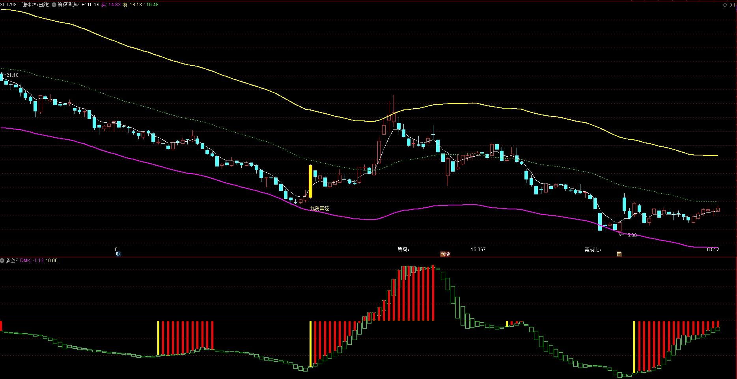Click the DMK: -1.12 indicator value
The width and height of the screenshot is (737, 379).
(x=32, y=261)
